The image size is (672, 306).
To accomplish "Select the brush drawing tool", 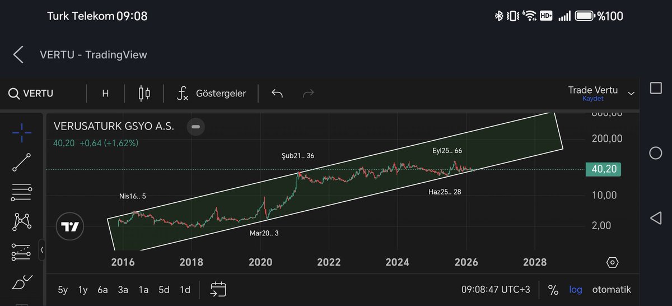I will pyautogui.click(x=21, y=282).
